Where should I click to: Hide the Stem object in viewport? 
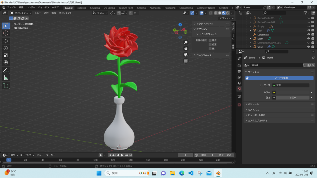click(309, 39)
